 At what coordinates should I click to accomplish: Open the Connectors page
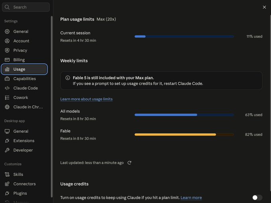click(x=24, y=184)
